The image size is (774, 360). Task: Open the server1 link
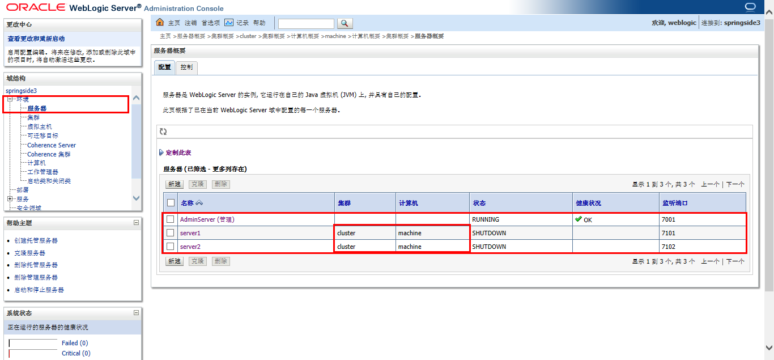tap(190, 233)
